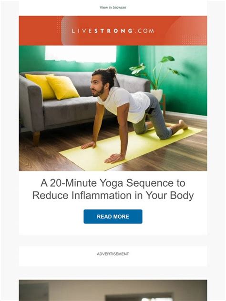Click the .COM part of header logo
This screenshot has width=226, height=301.
coord(144,31)
